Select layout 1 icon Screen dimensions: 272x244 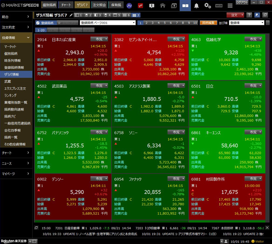click(x=78, y=15)
